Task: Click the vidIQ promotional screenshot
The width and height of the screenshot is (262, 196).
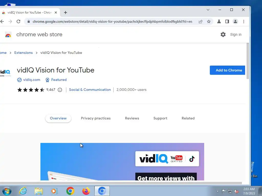Action: pos(122,162)
